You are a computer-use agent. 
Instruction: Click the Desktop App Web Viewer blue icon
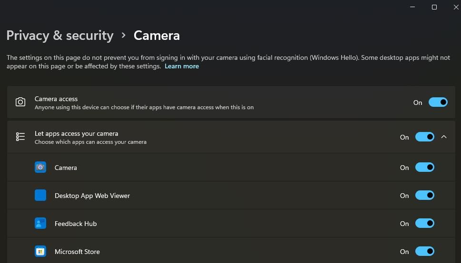(40, 195)
